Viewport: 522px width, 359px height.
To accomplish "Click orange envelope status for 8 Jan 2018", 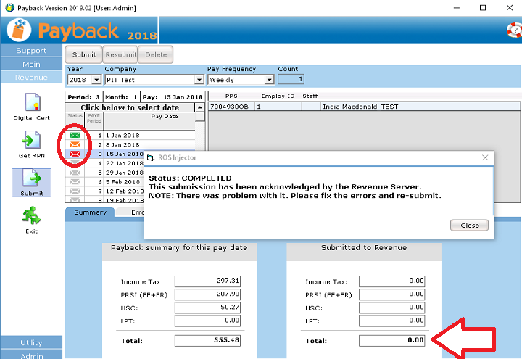I will tap(75, 145).
